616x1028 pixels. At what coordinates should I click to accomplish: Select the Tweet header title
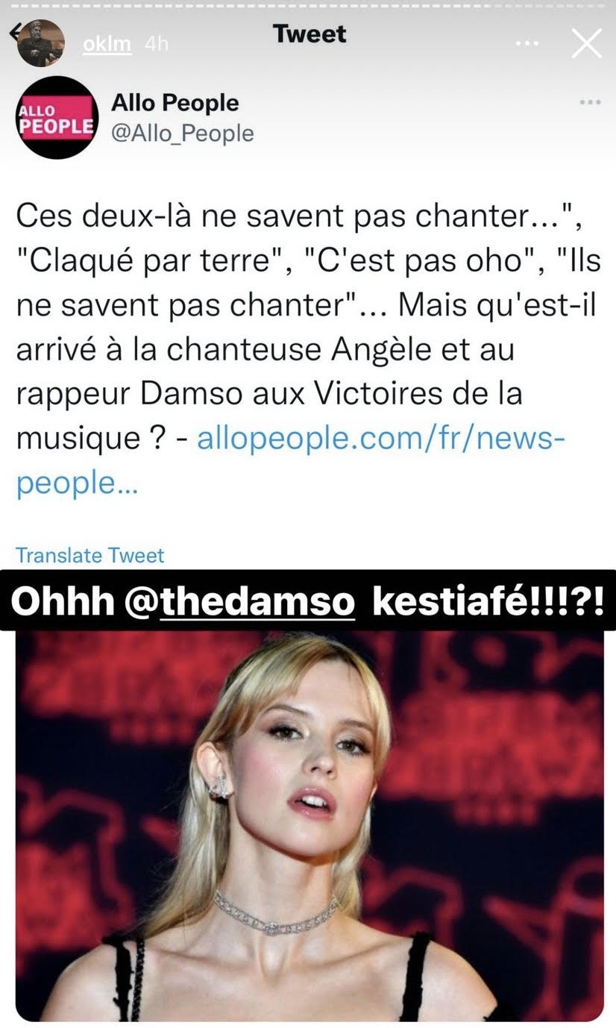(309, 34)
